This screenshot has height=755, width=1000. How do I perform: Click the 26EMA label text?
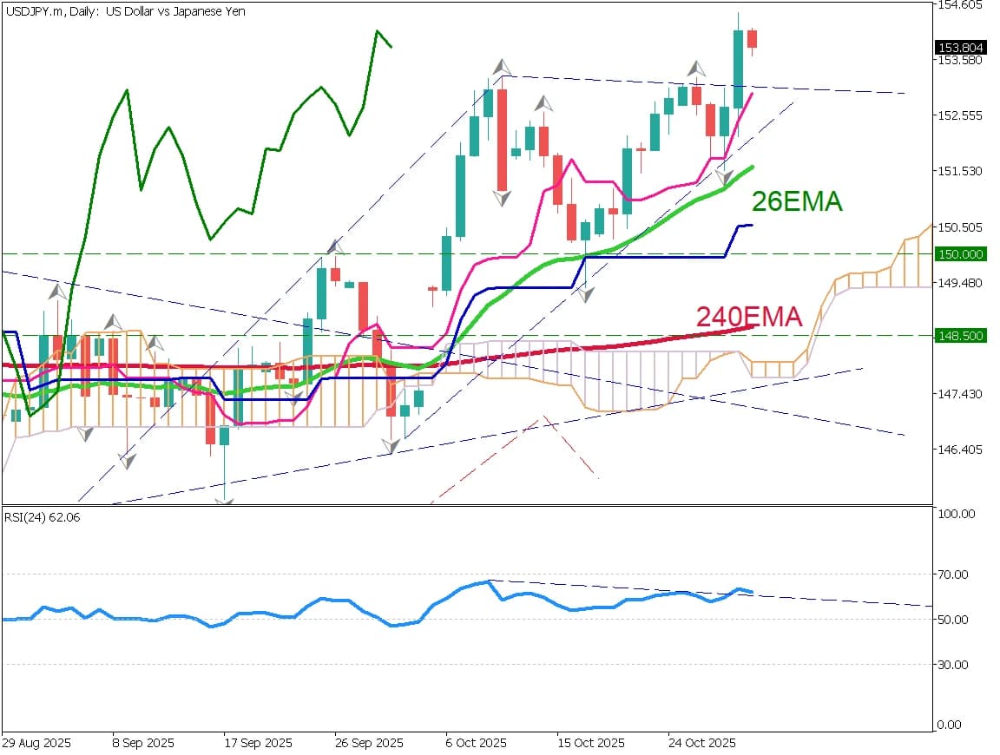click(x=797, y=202)
